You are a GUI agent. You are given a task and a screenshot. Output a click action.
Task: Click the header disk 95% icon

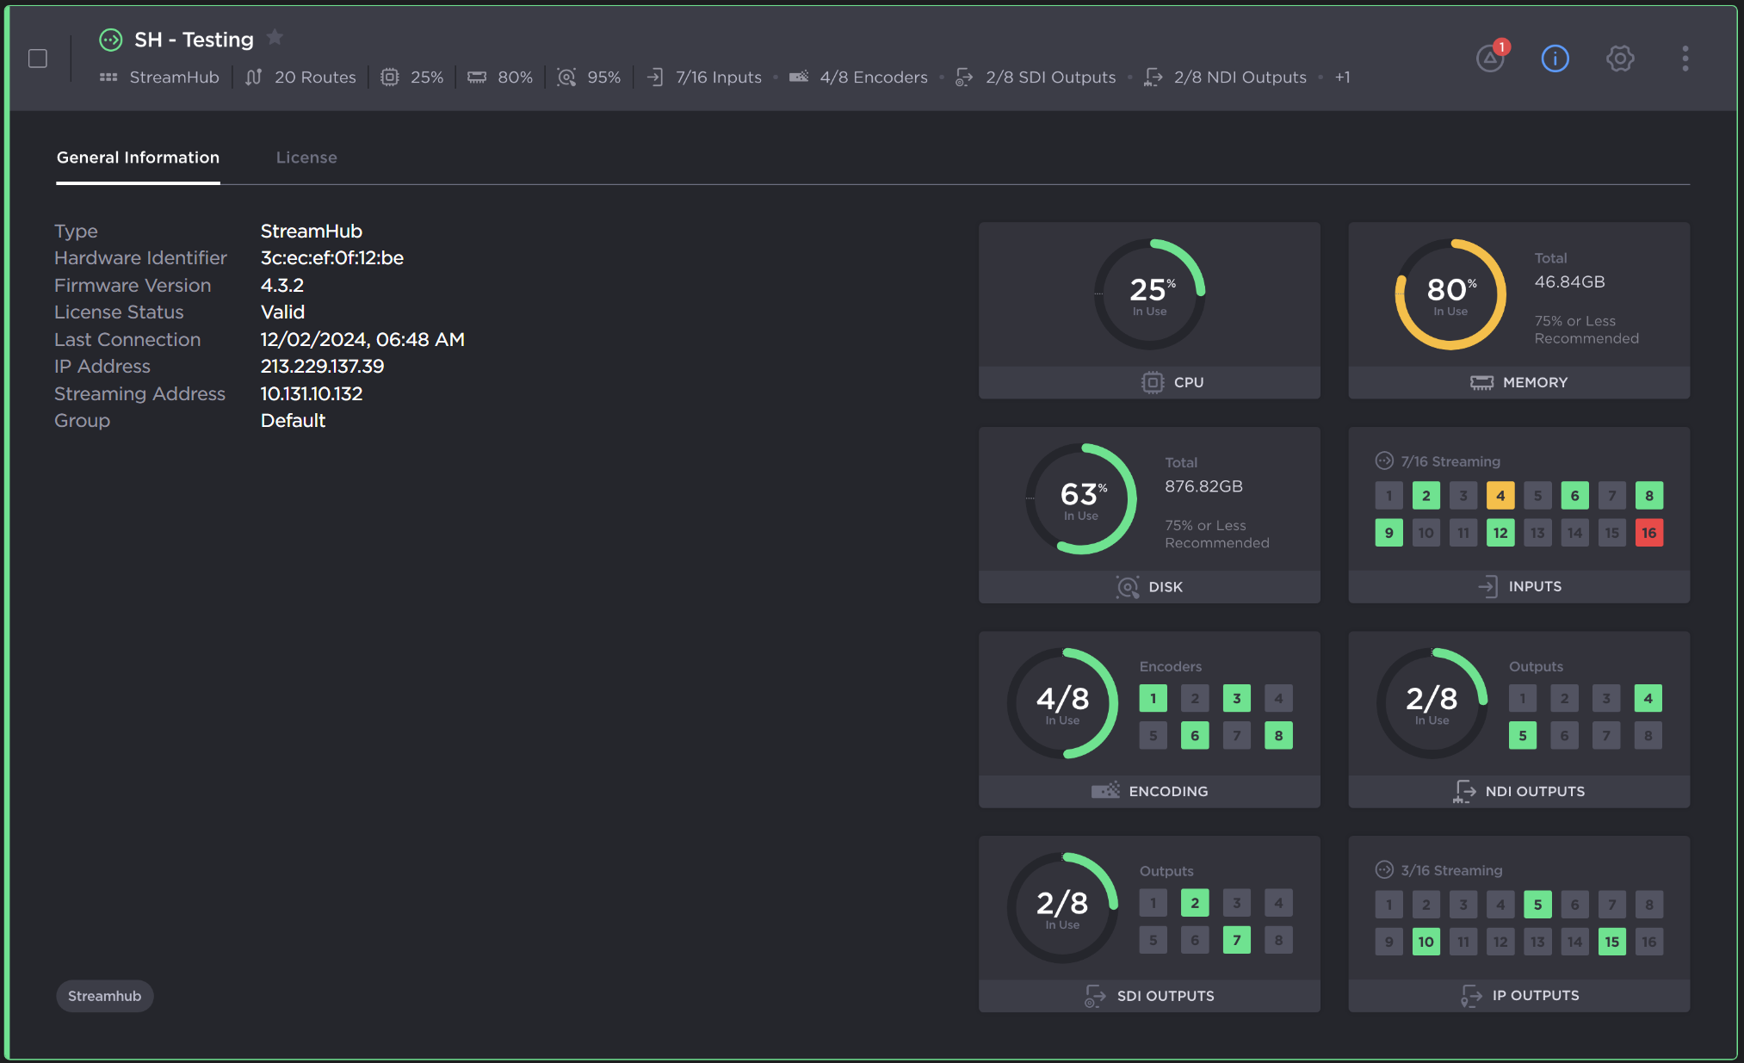click(x=566, y=77)
